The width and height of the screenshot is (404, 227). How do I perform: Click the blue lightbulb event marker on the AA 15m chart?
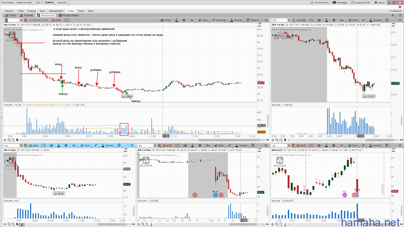(x=215, y=195)
